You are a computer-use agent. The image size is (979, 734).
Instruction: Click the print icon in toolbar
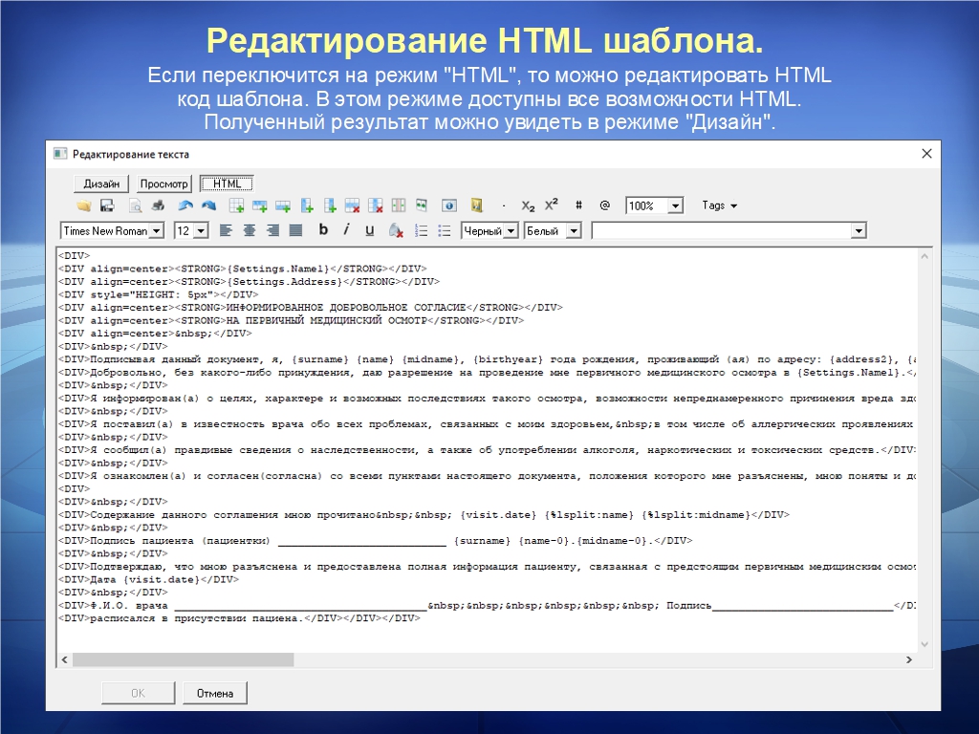tap(159, 205)
